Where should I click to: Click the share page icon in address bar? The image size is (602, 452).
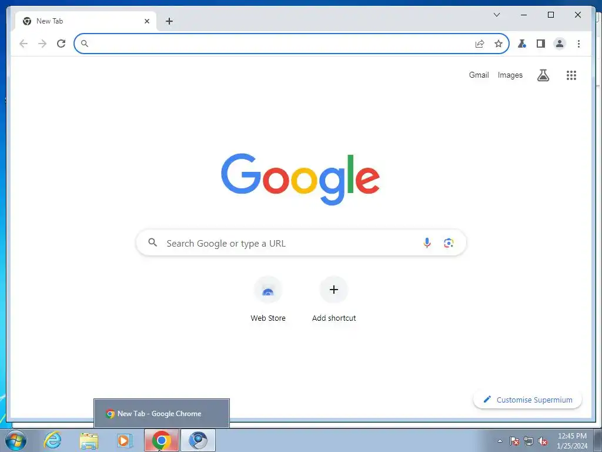tap(480, 44)
